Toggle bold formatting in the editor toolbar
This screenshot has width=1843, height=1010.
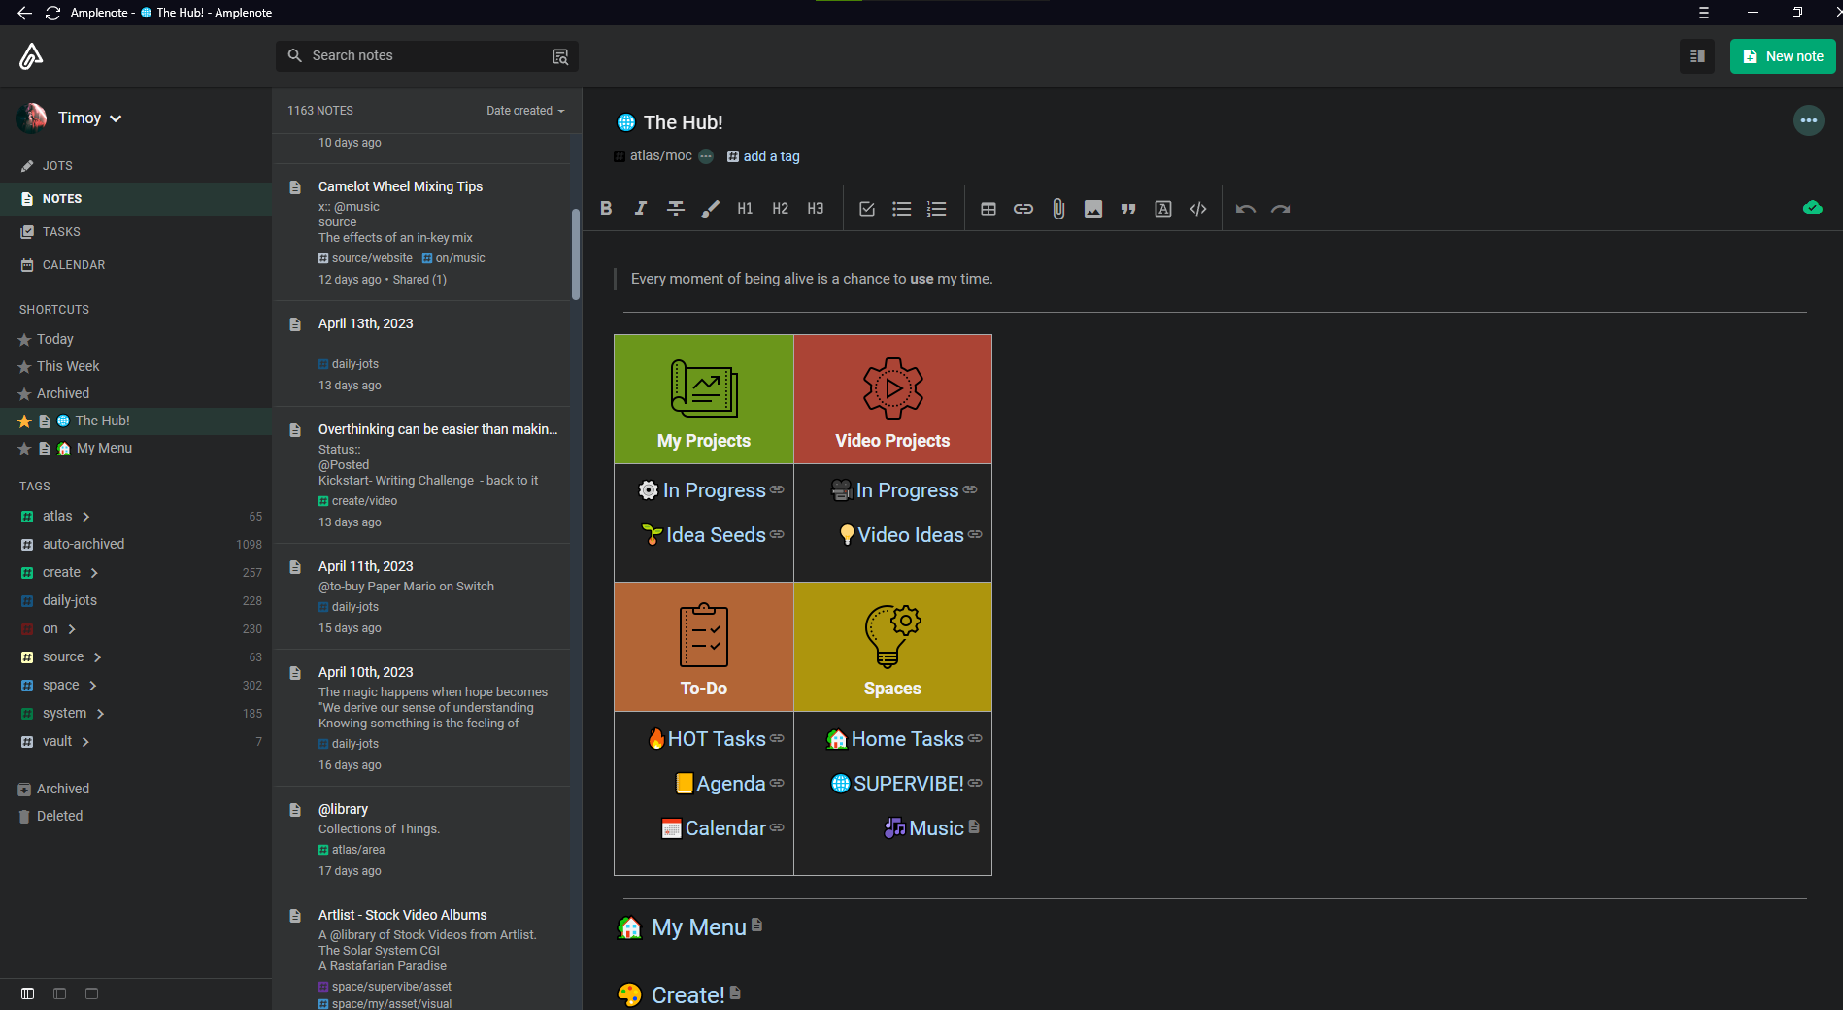tap(605, 208)
